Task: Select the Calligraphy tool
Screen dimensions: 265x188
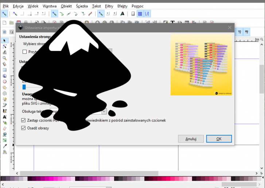Action: coord(5,111)
